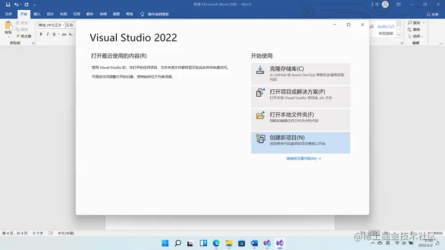Click the Format Painter (格式刷) in Word
Screen dimensions: 445x250
coord(24,36)
